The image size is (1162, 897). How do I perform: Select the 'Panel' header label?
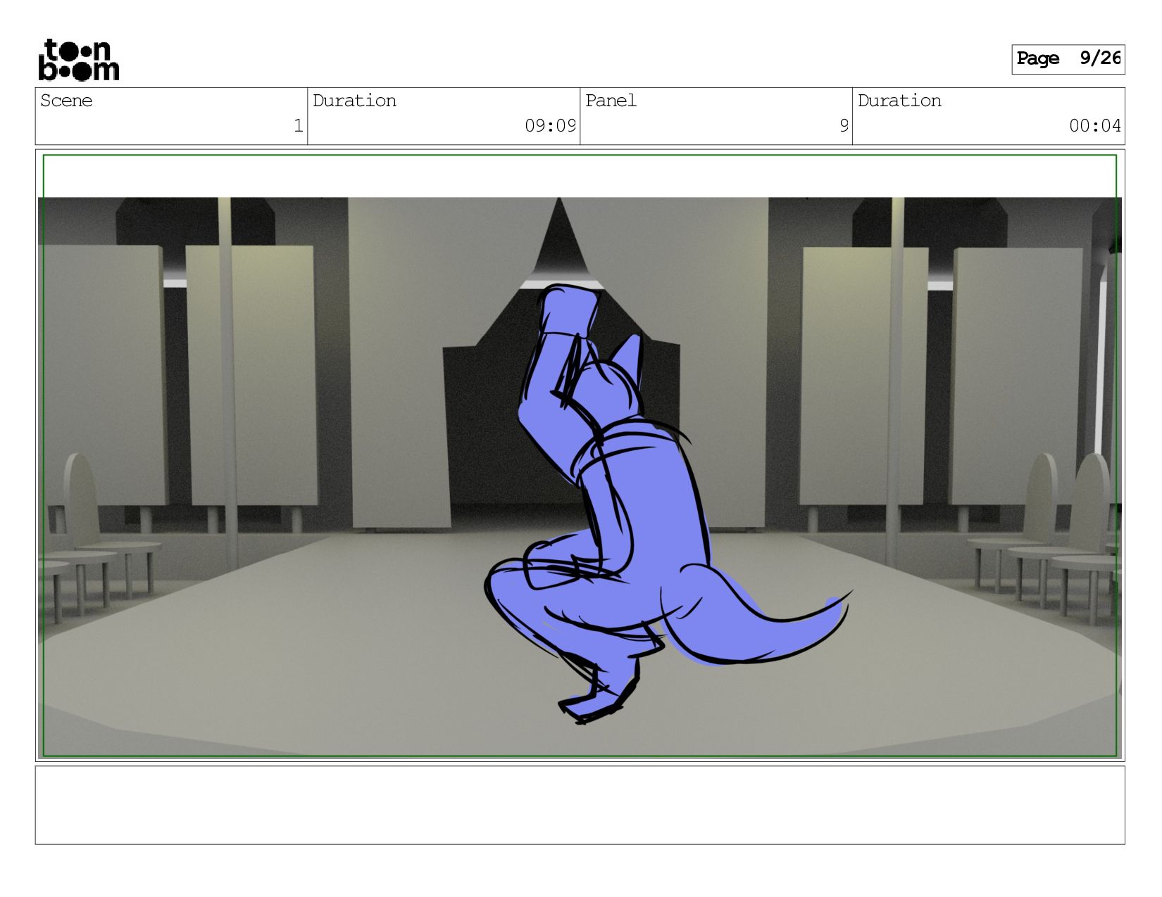611,101
